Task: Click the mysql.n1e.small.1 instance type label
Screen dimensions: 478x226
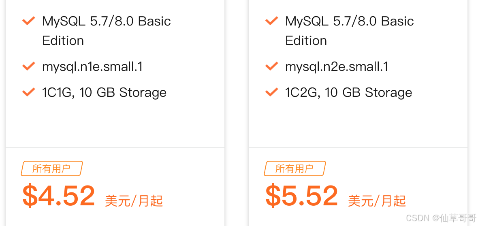Action: point(92,66)
